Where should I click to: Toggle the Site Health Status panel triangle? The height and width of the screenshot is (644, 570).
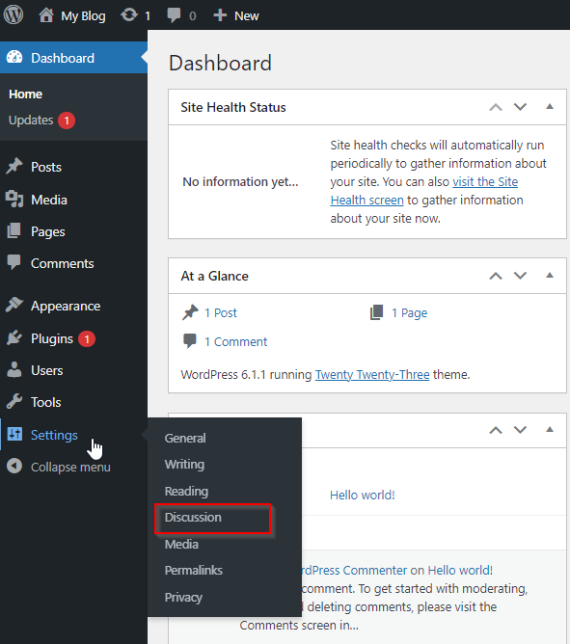point(550,107)
